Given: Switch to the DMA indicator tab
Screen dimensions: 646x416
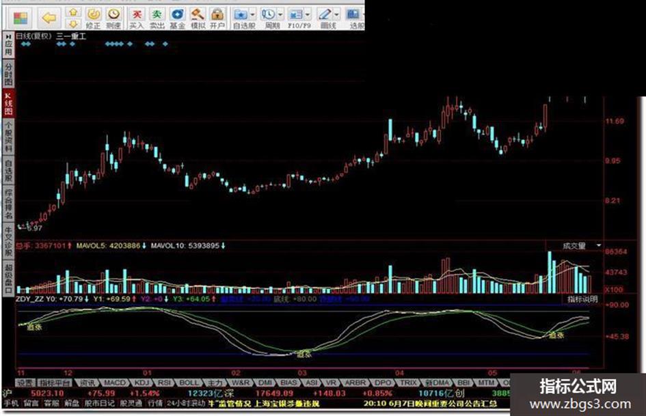Looking at the screenshot, I should [x=438, y=383].
